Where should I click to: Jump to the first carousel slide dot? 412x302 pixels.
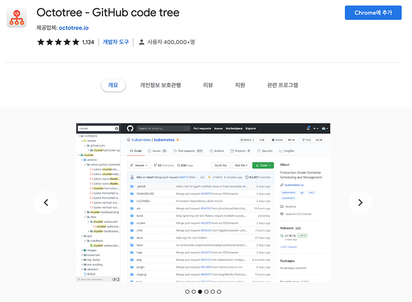187,292
